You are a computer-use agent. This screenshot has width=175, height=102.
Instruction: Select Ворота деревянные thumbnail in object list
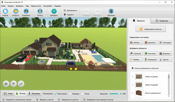pos(139,93)
